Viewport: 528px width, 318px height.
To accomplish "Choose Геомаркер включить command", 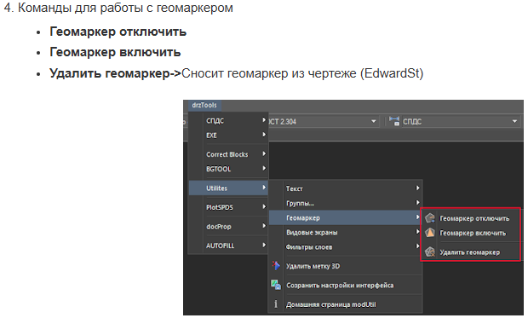I will click(x=471, y=233).
